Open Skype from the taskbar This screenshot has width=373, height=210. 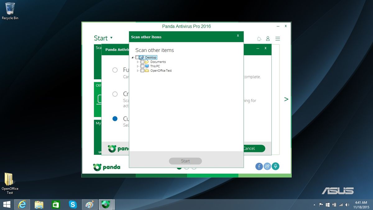pos(73,204)
